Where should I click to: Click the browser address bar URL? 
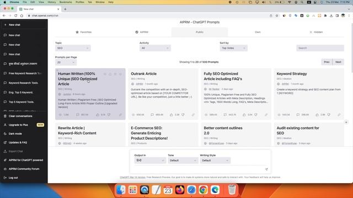(45, 15)
